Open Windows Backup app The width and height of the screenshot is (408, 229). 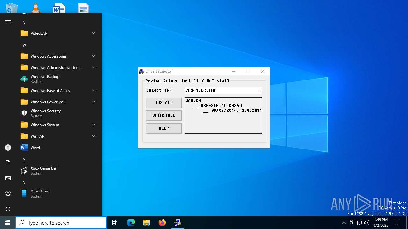(59, 79)
